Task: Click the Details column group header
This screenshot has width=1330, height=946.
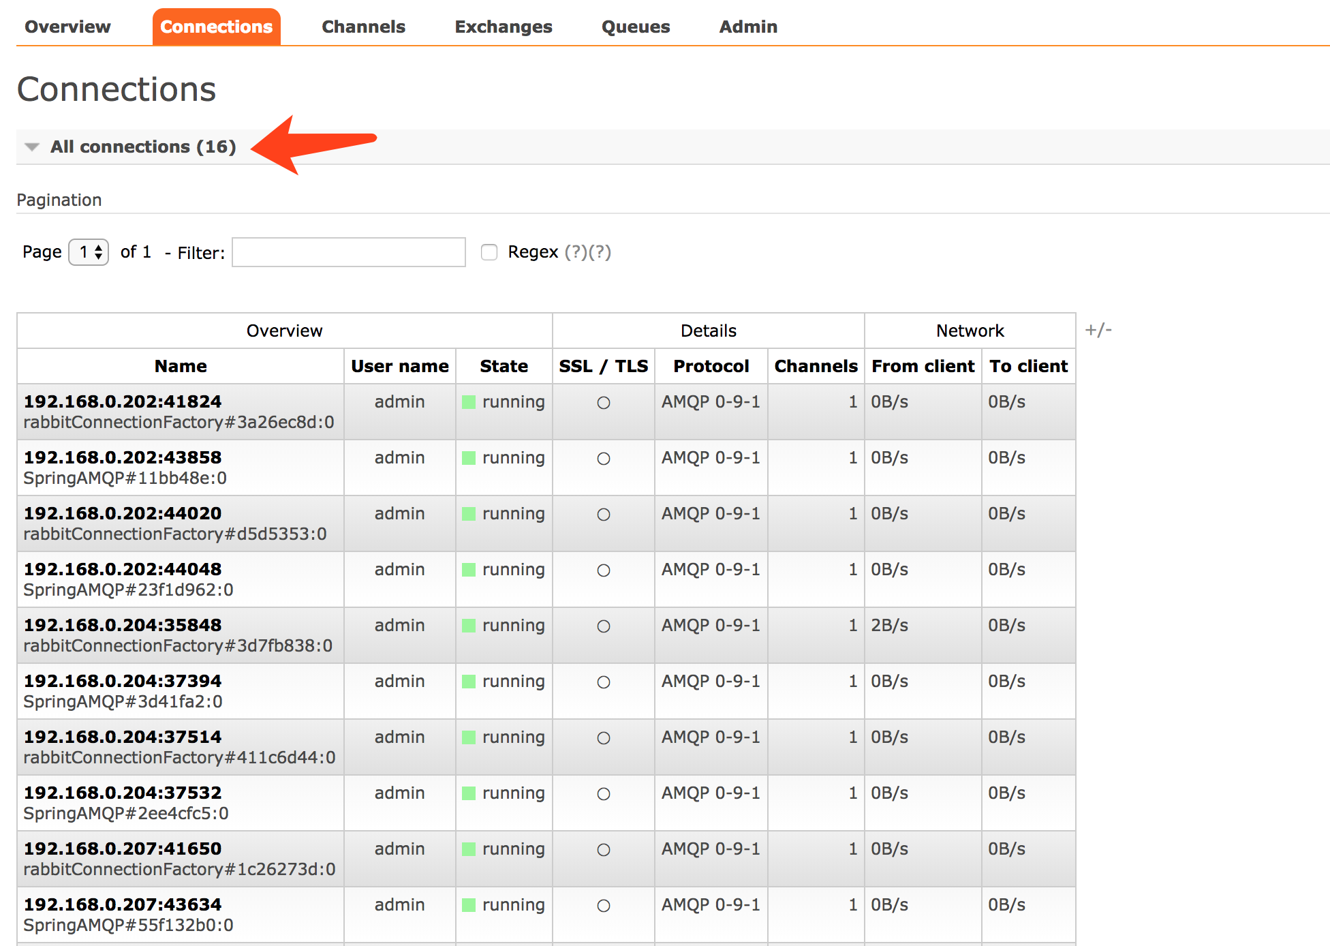Action: (709, 331)
